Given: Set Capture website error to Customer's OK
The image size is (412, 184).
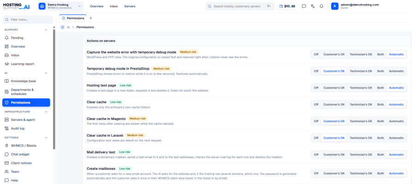Looking at the screenshot, I should 334,54.
